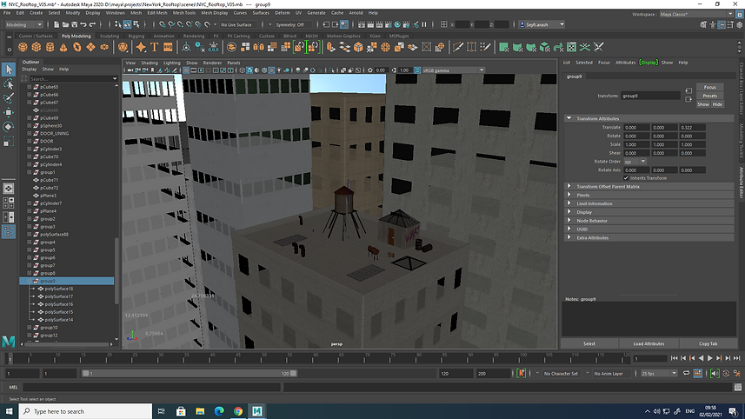This screenshot has width=745, height=419.
Task: Click the time slider at frame 60
Action: (315, 357)
